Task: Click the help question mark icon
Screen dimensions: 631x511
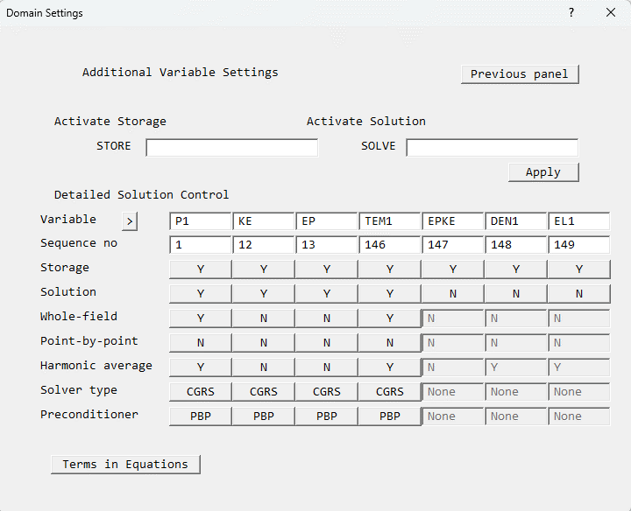Action: click(571, 12)
